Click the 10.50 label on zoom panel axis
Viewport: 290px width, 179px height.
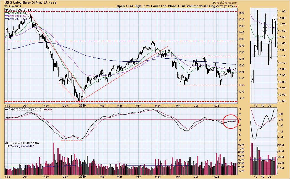point(282,101)
